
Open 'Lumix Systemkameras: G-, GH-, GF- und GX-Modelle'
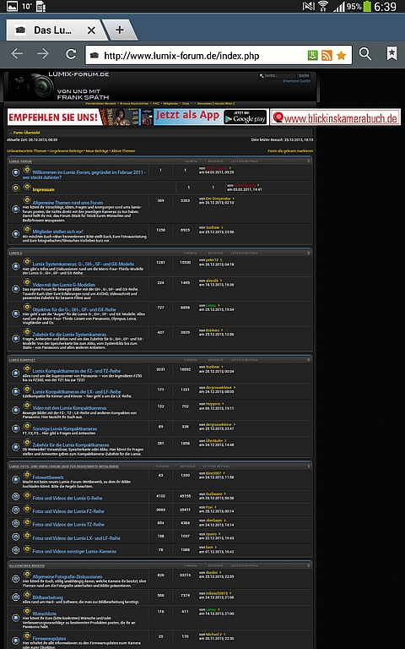coord(83,264)
